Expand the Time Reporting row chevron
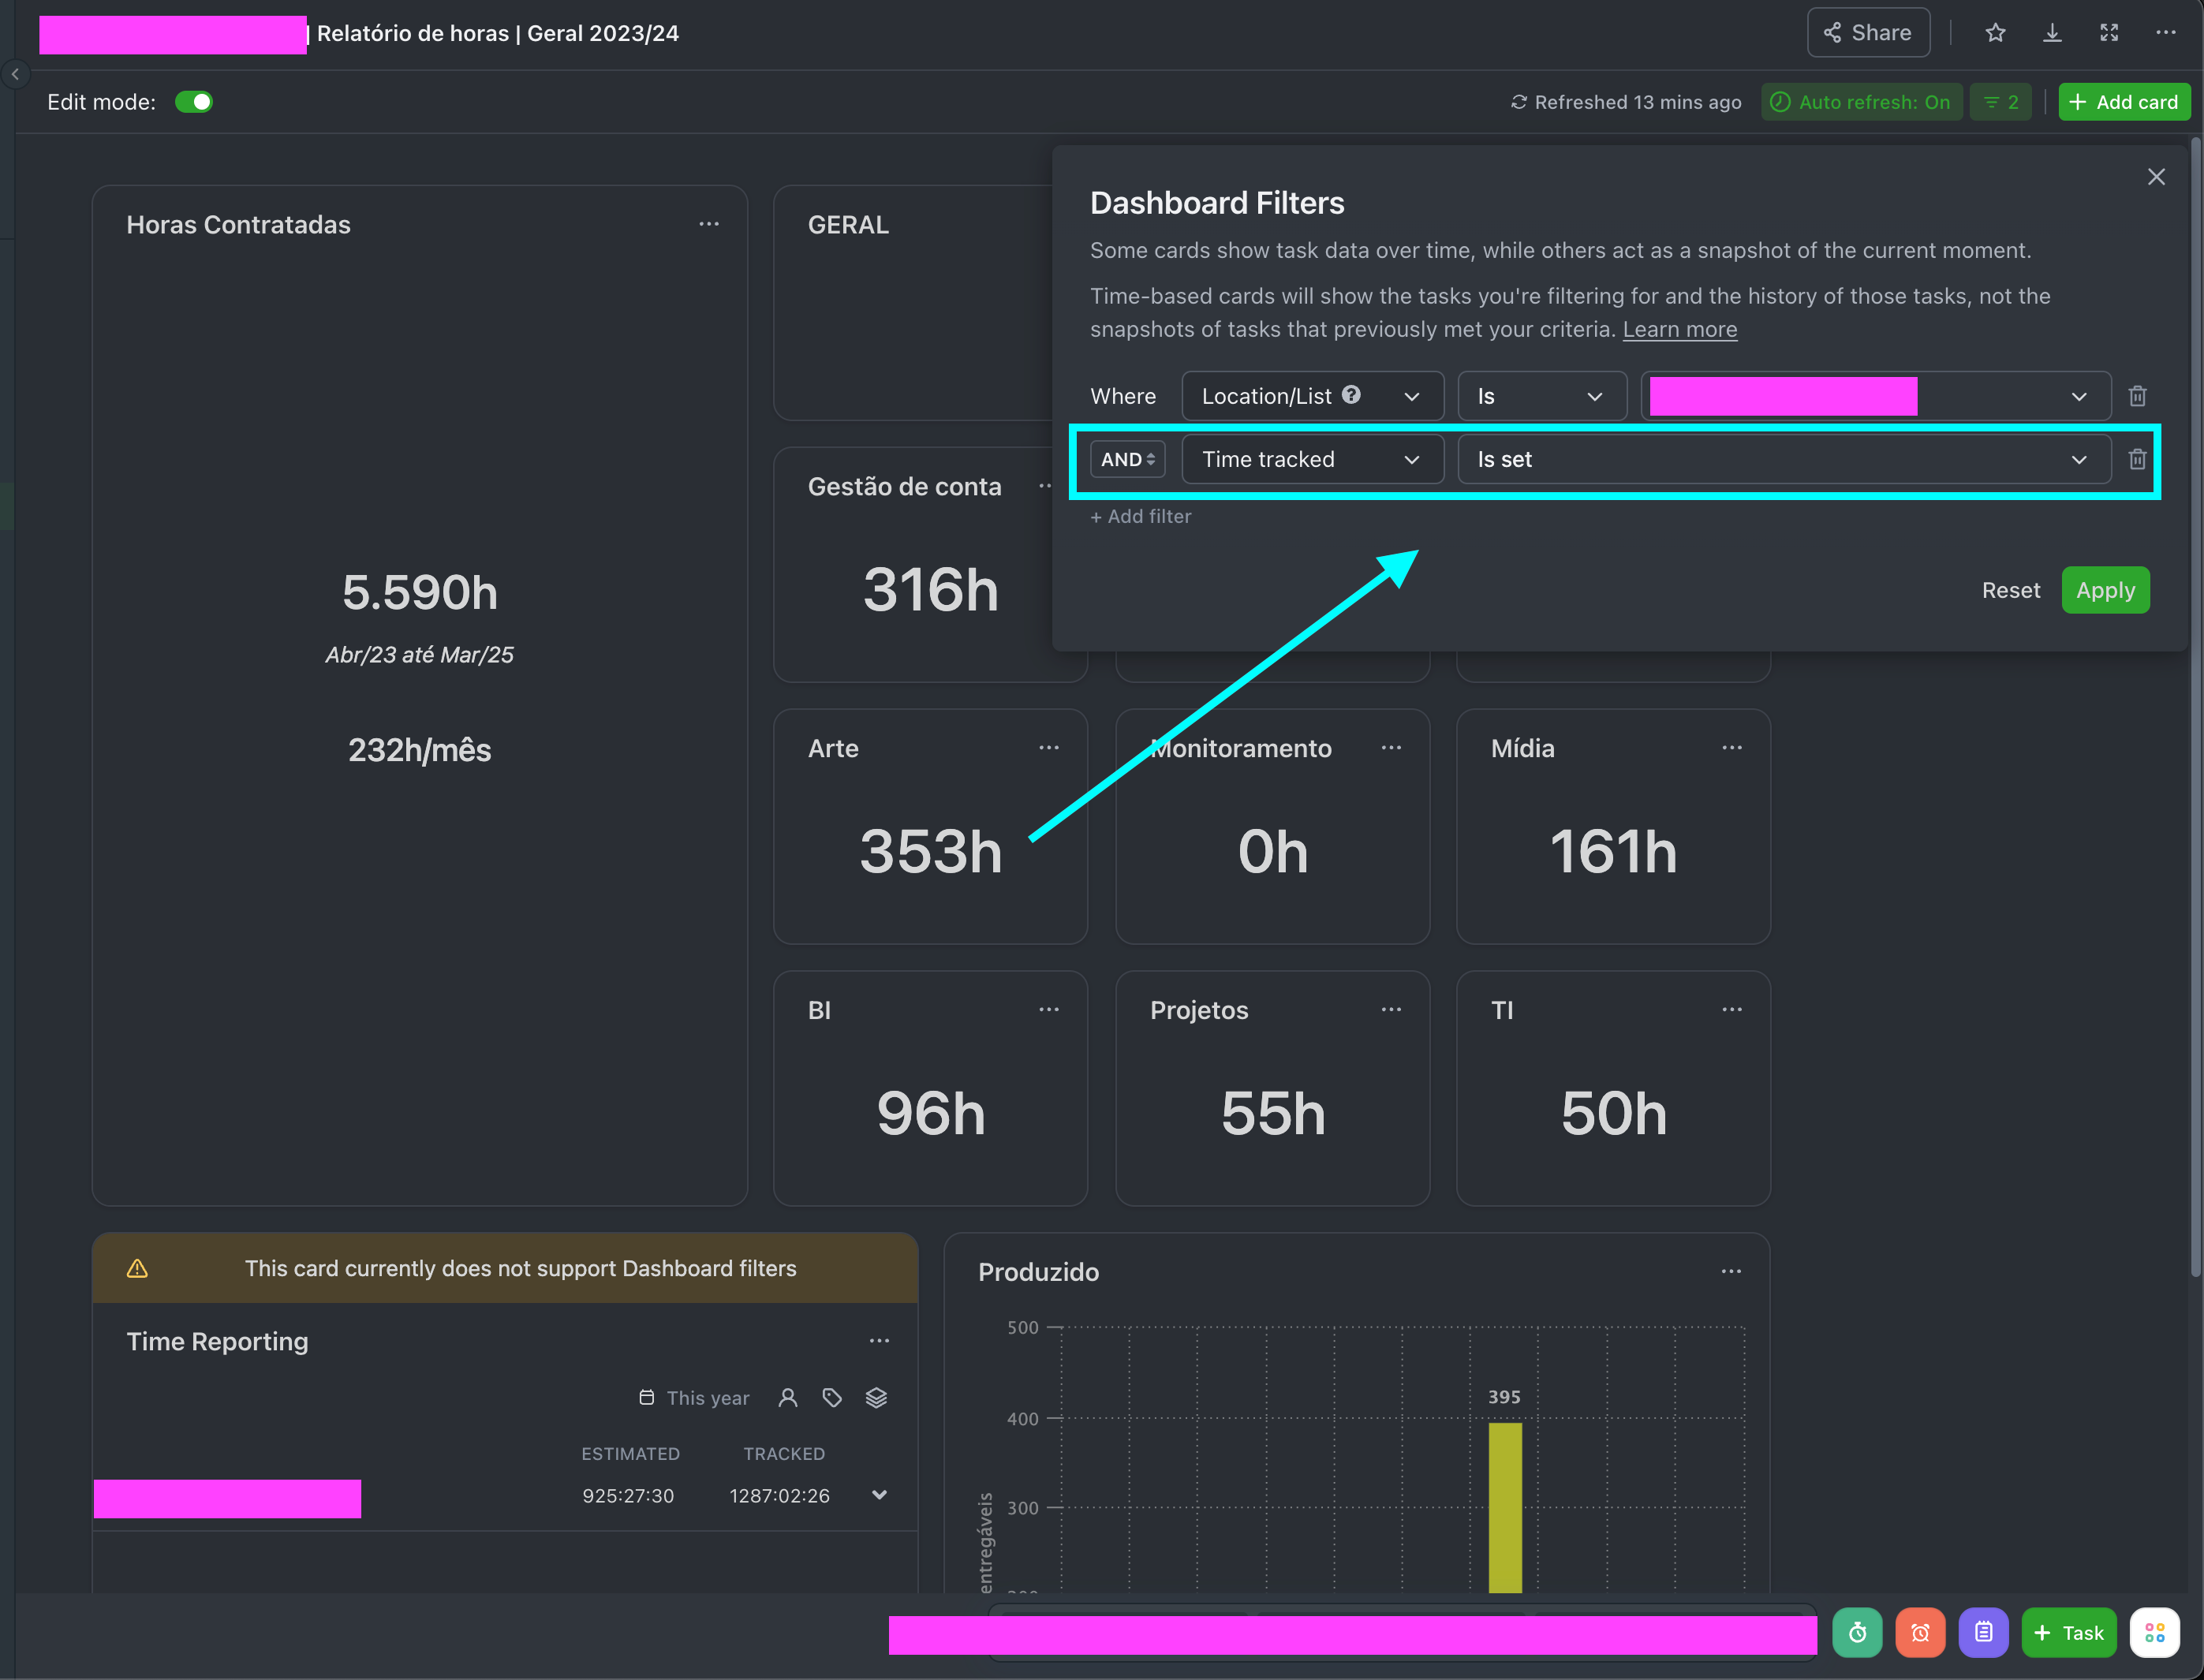 (x=879, y=1495)
